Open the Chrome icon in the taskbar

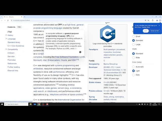click(39, 104)
